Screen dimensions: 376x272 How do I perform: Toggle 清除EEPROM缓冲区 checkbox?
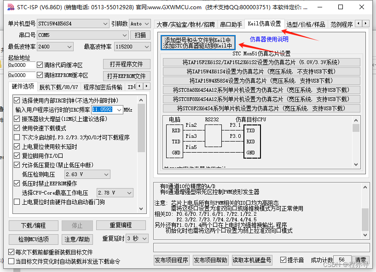[x=40, y=75]
